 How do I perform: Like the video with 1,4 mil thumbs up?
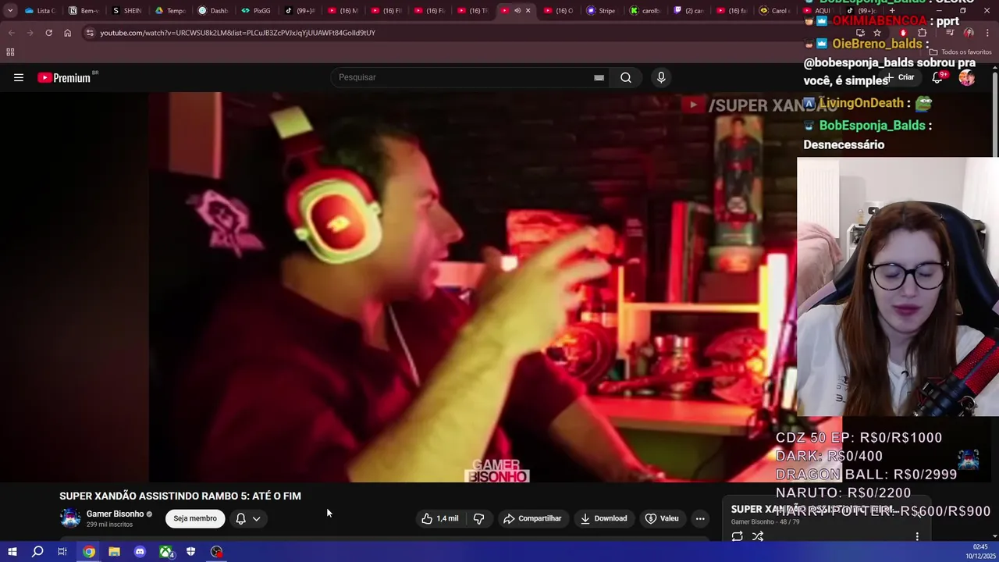pyautogui.click(x=440, y=518)
